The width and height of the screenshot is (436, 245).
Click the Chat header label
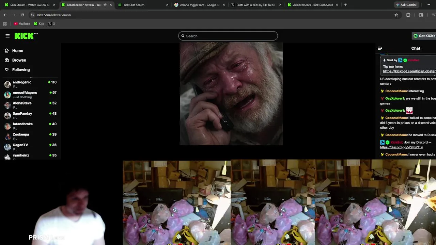(416, 48)
